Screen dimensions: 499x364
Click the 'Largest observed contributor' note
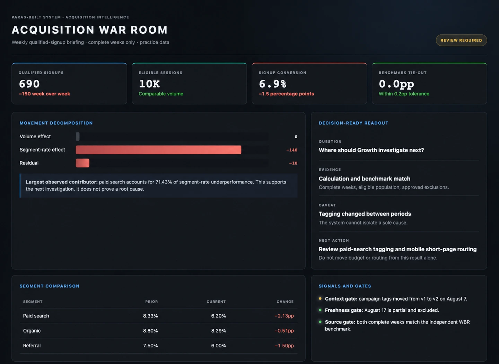pyautogui.click(x=158, y=185)
